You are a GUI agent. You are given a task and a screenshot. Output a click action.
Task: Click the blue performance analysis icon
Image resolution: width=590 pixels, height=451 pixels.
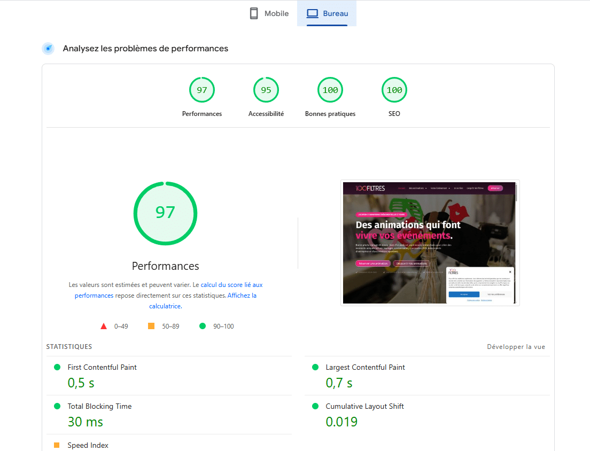[48, 49]
